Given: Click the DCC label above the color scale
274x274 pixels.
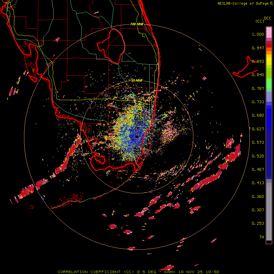Looking at the screenshot, I should pos(267,18).
